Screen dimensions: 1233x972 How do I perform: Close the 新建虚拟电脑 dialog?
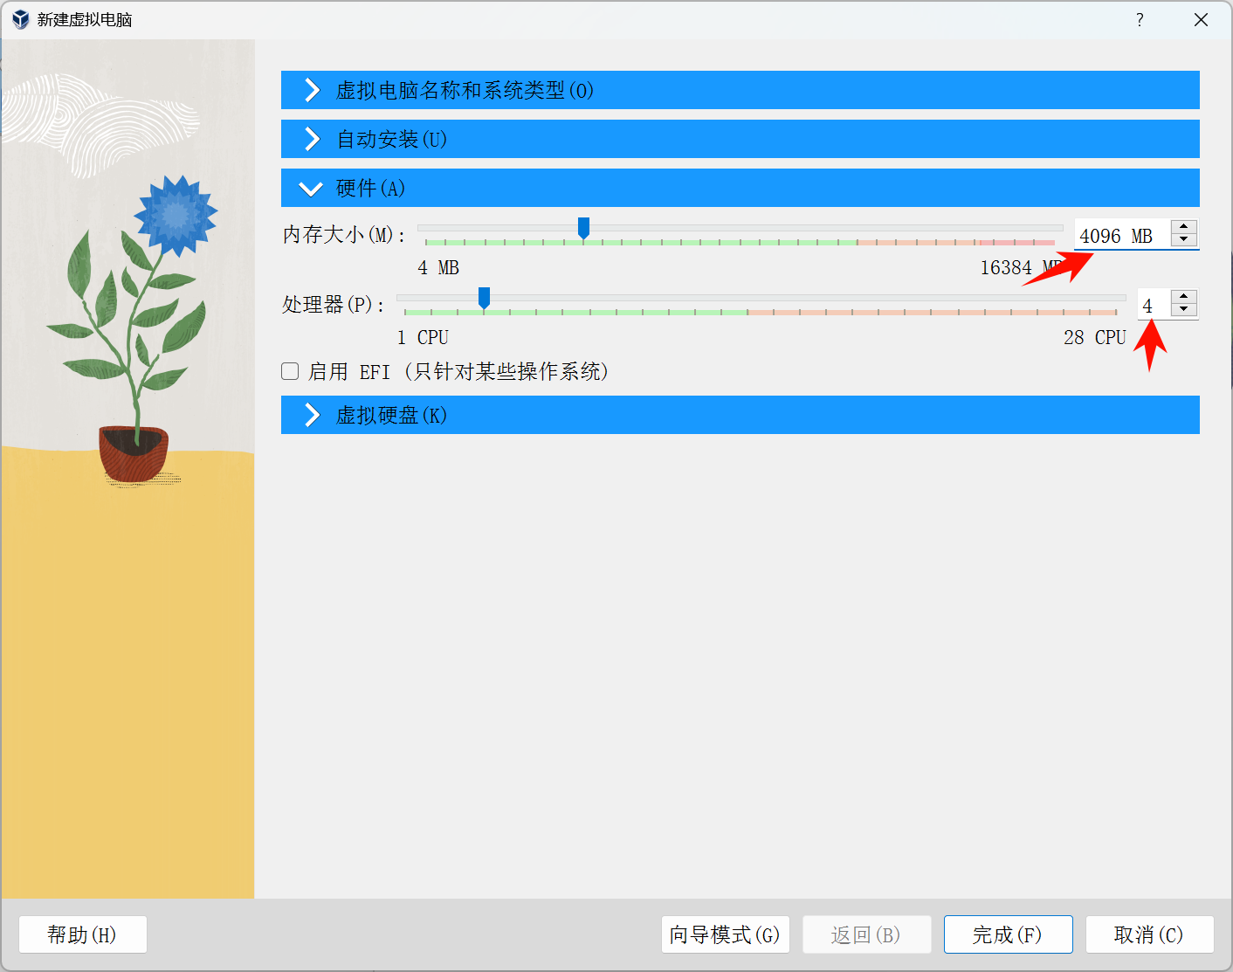1202,20
